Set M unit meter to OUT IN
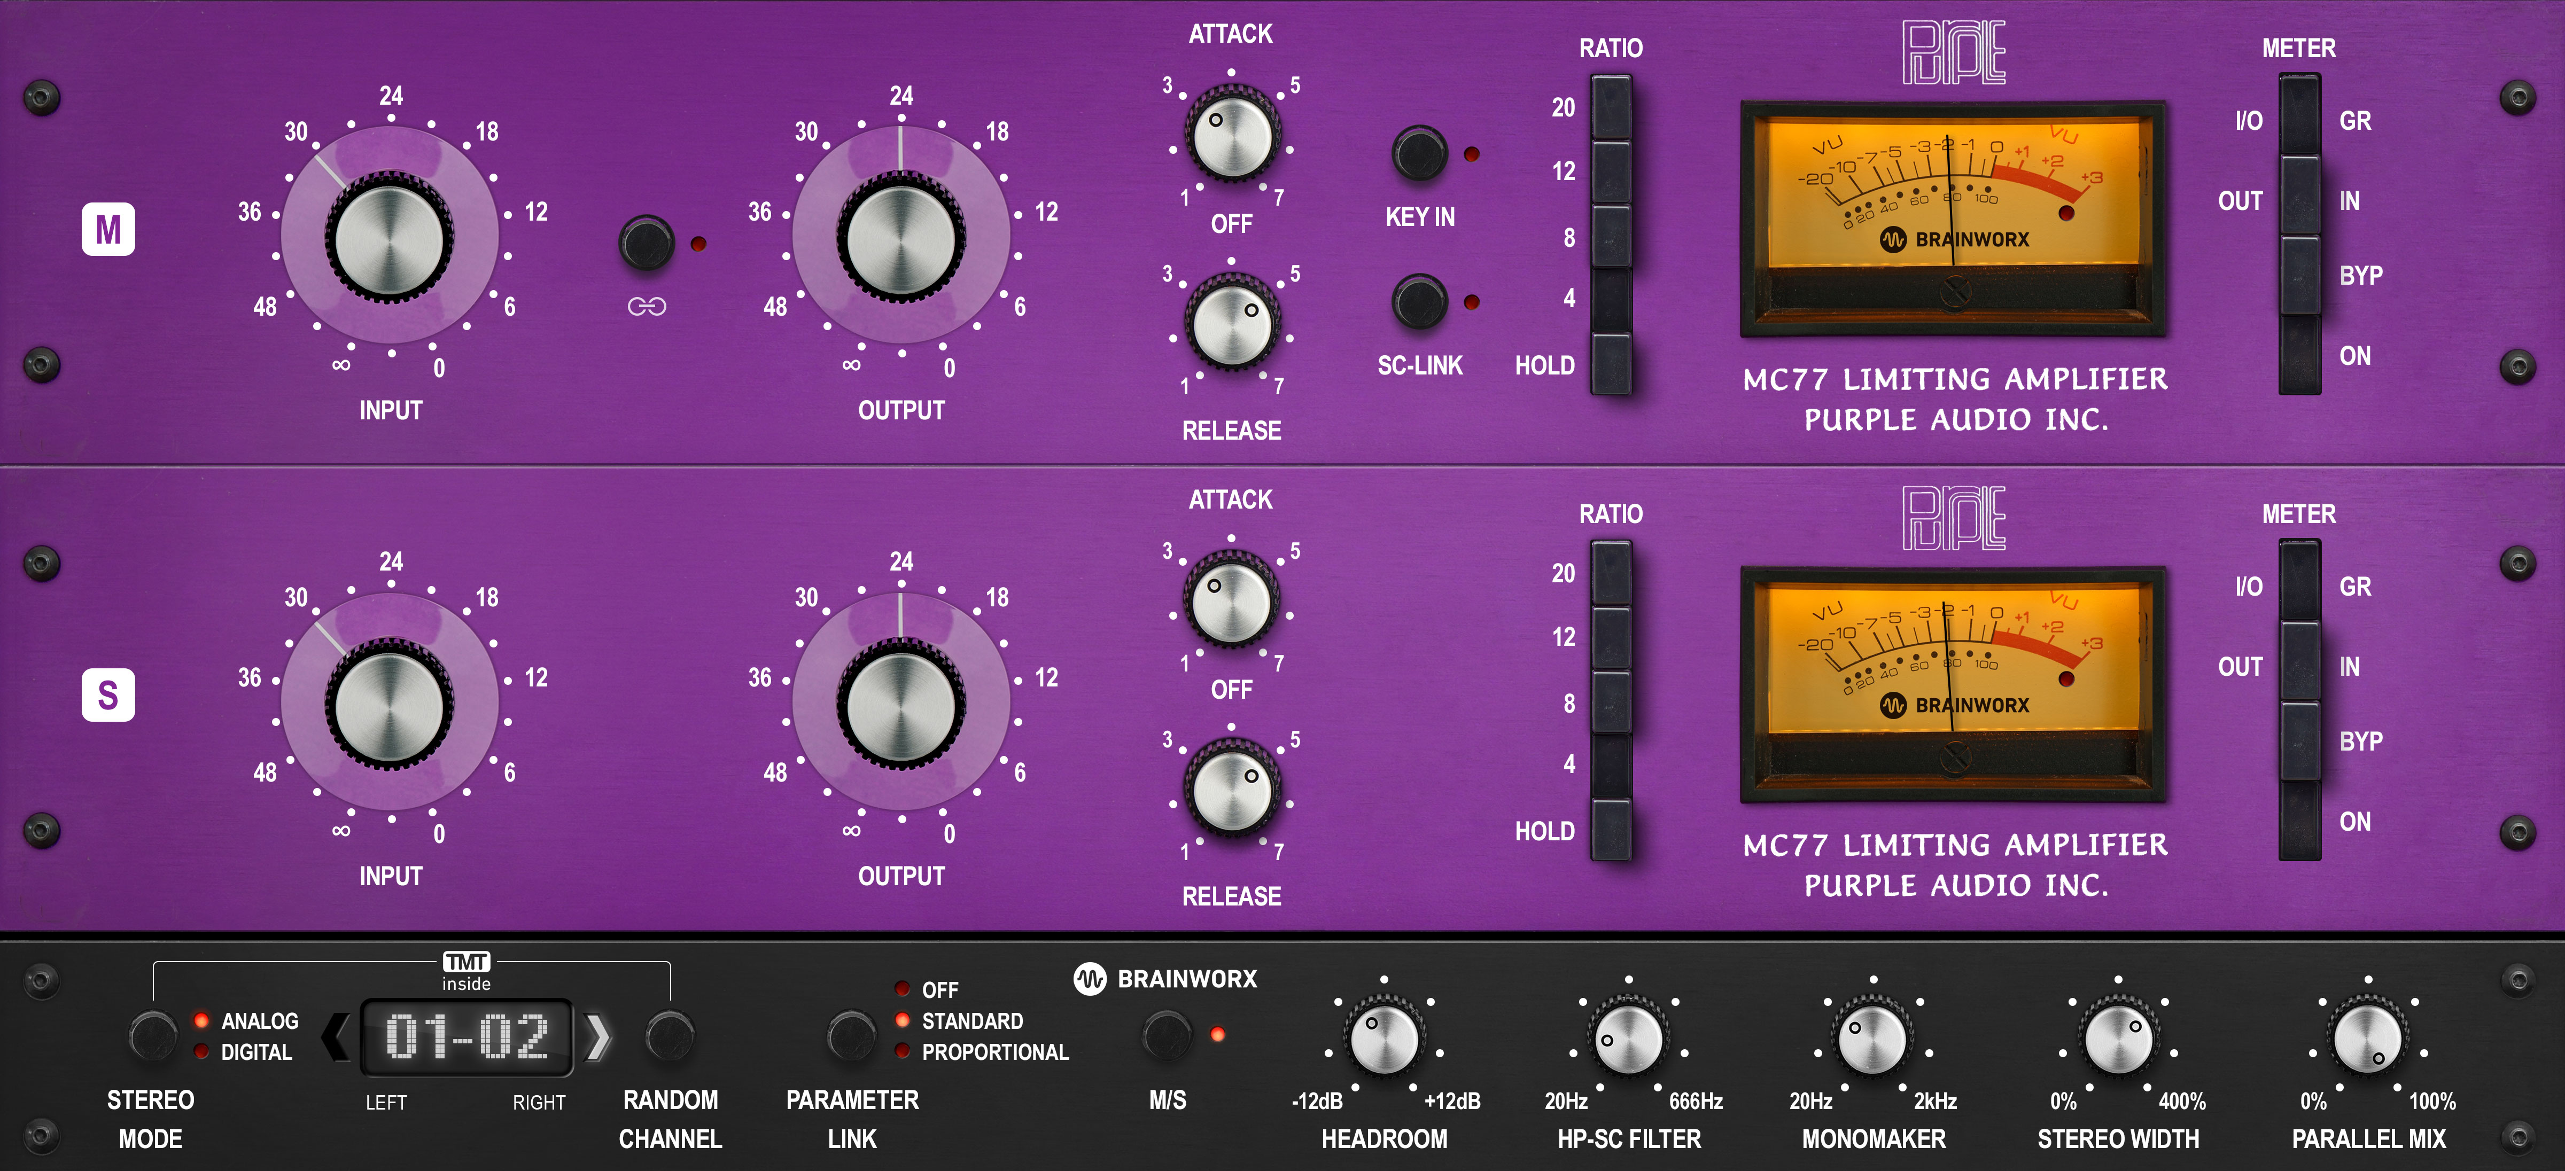Image resolution: width=2565 pixels, height=1171 pixels. (x=2300, y=196)
